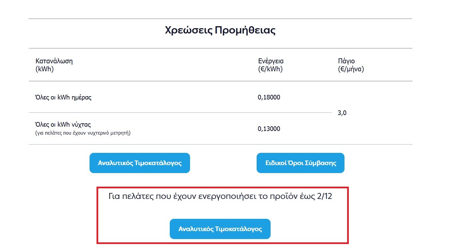453x249 pixels.
Task: Click the monthly fixed fee value 3,0
Action: click(x=342, y=113)
